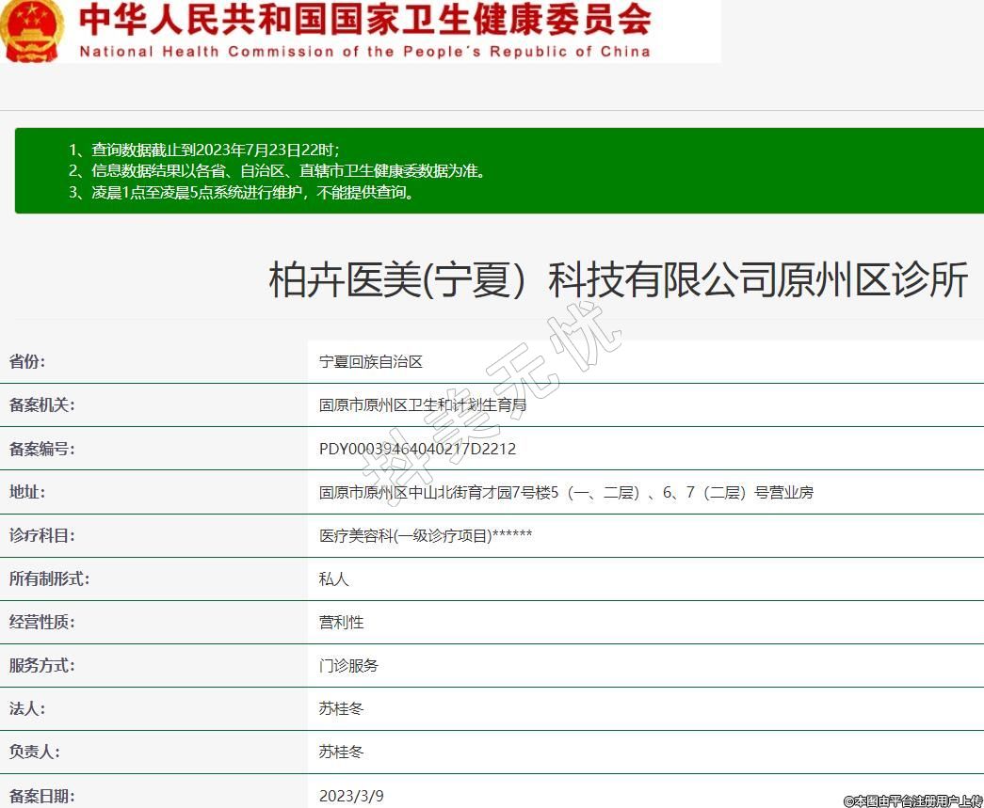The height and width of the screenshot is (808, 984).
Task: Click the address value 固原市原州区中山北街
Action: coord(566,492)
